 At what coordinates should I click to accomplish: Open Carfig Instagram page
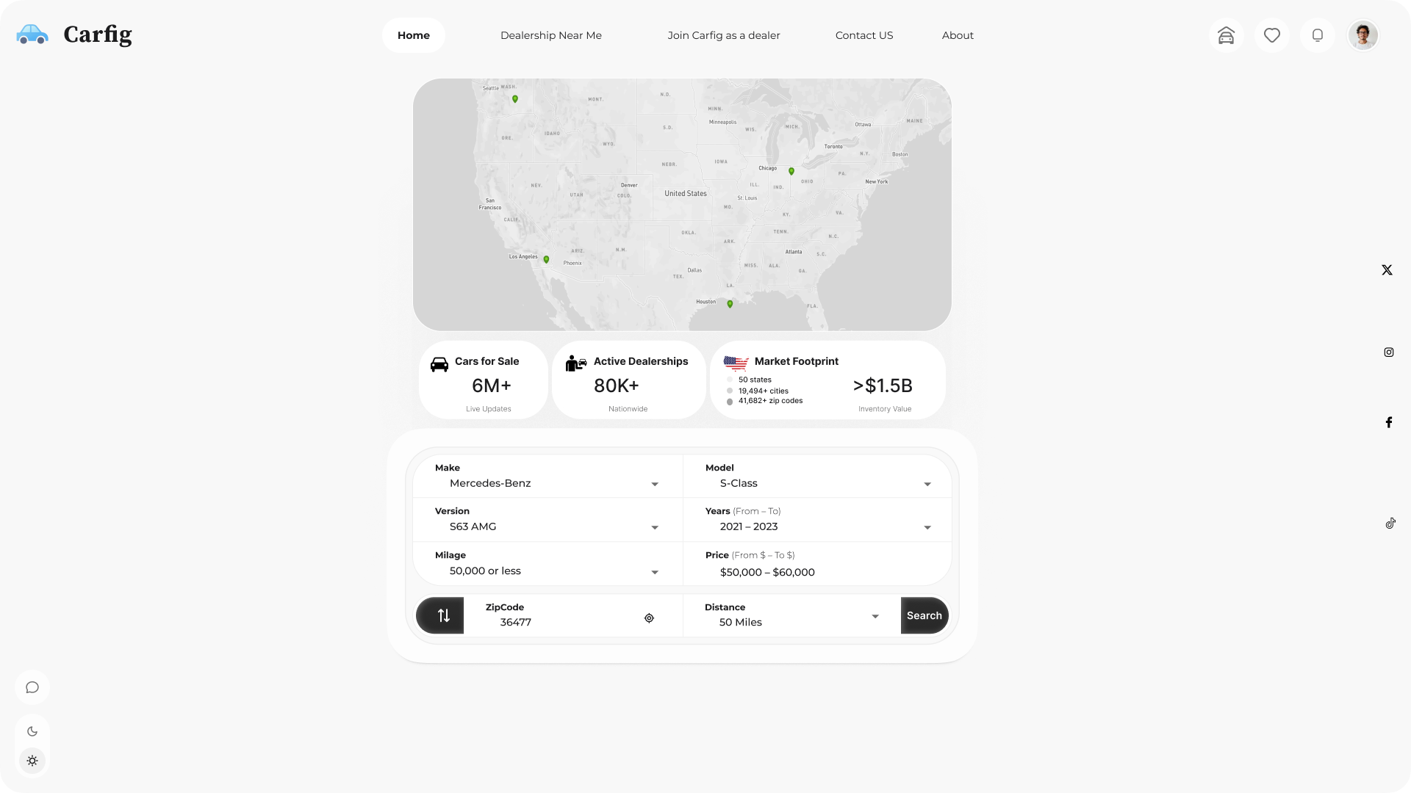pyautogui.click(x=1389, y=352)
